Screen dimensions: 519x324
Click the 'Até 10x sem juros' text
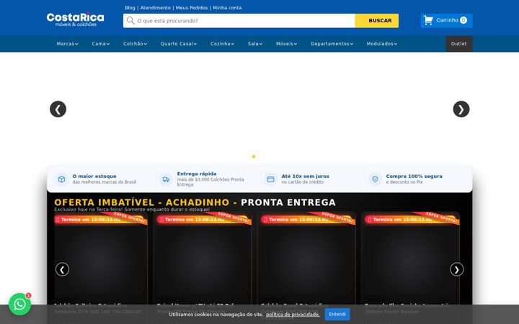tap(305, 176)
